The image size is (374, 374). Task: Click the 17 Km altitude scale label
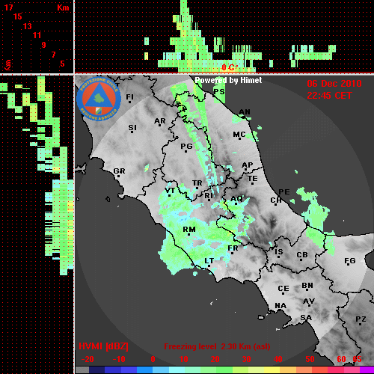pos(8,7)
